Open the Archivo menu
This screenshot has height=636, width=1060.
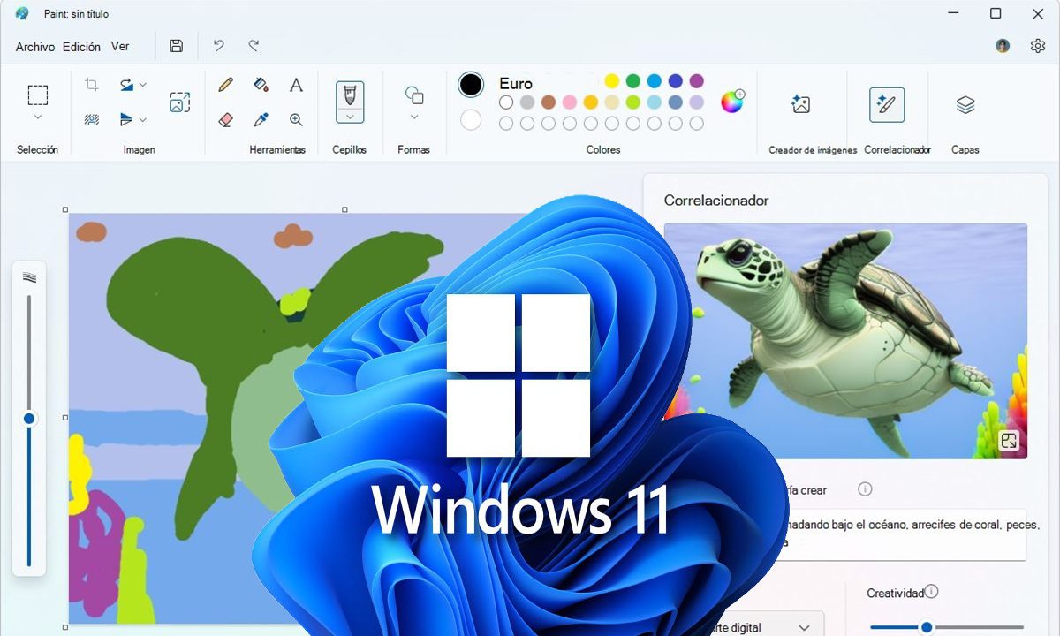click(35, 47)
